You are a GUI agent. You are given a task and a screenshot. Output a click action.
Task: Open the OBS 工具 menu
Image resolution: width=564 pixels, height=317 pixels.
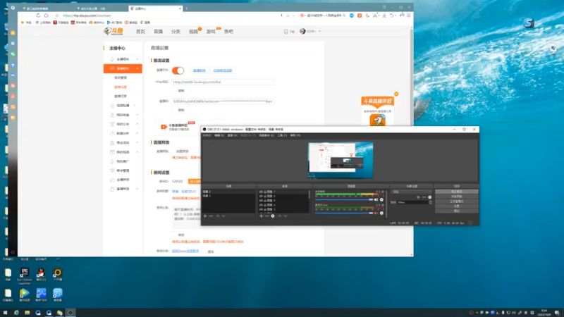(x=282, y=135)
